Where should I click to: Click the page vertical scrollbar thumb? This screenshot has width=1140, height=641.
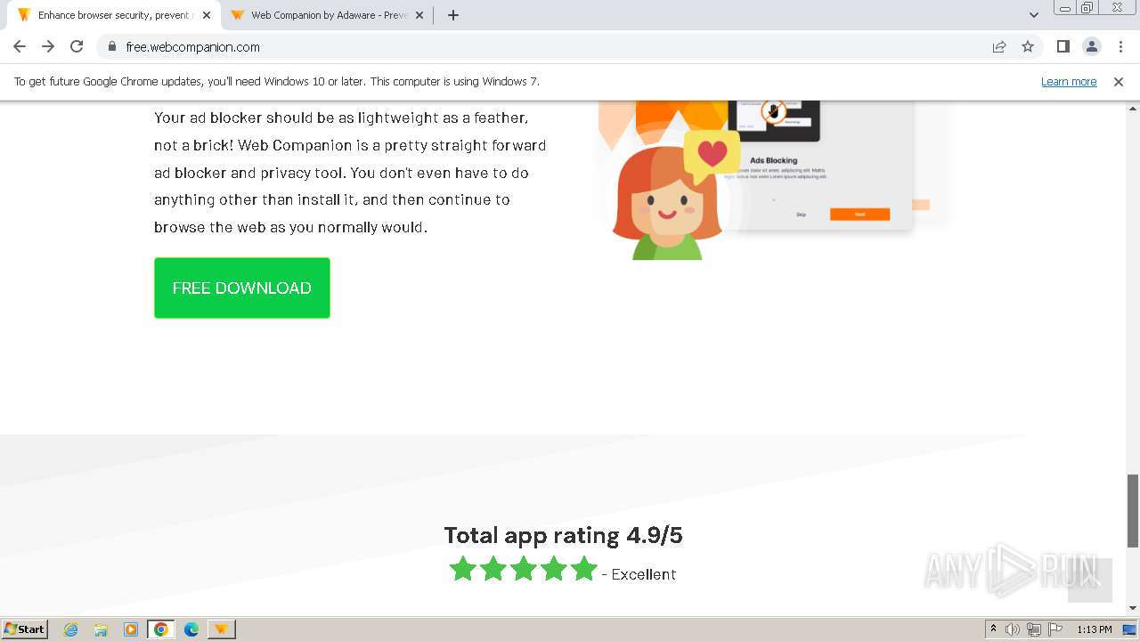1133,511
